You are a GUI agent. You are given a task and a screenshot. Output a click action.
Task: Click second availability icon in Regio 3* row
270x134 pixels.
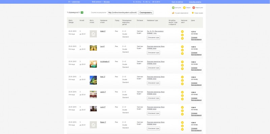coord(182,126)
